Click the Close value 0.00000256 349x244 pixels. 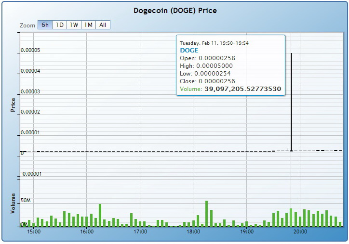tap(217, 81)
